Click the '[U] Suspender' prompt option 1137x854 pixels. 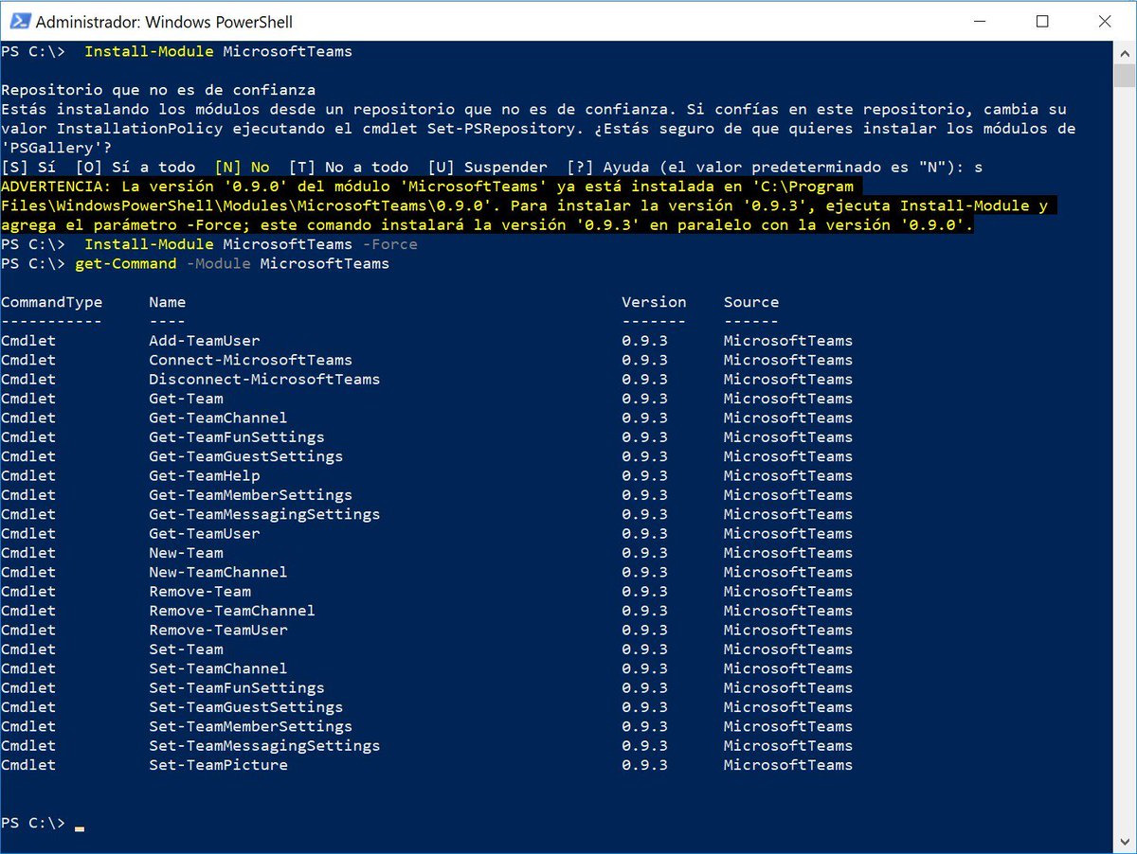487,167
